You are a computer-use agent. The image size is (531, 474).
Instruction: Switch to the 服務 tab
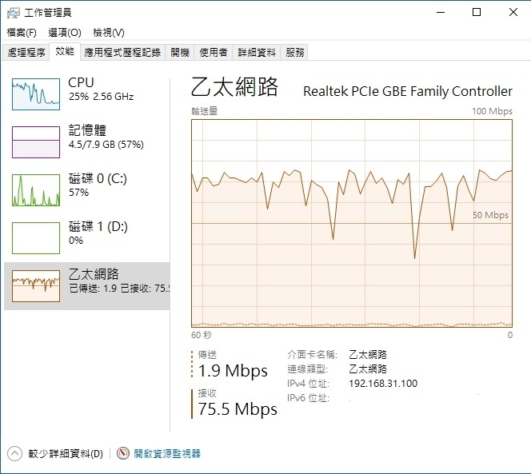[x=294, y=53]
